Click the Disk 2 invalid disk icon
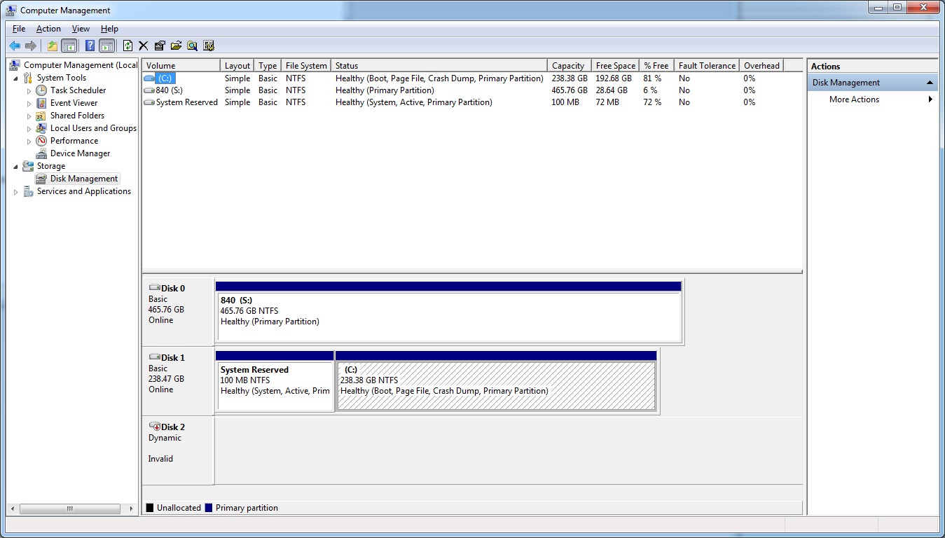945x538 pixels. (155, 427)
